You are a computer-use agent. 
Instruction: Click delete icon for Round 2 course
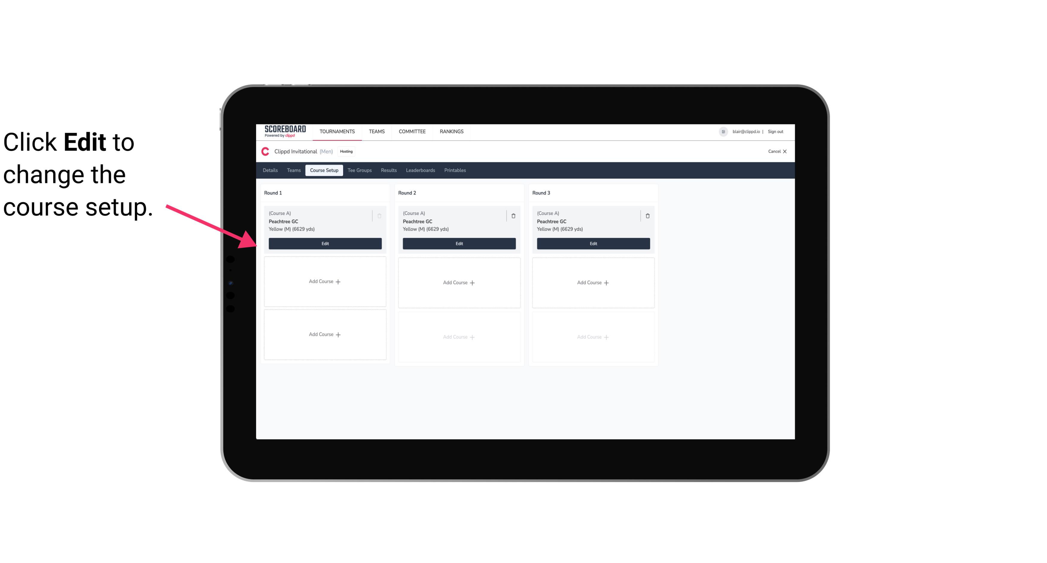point(513,216)
